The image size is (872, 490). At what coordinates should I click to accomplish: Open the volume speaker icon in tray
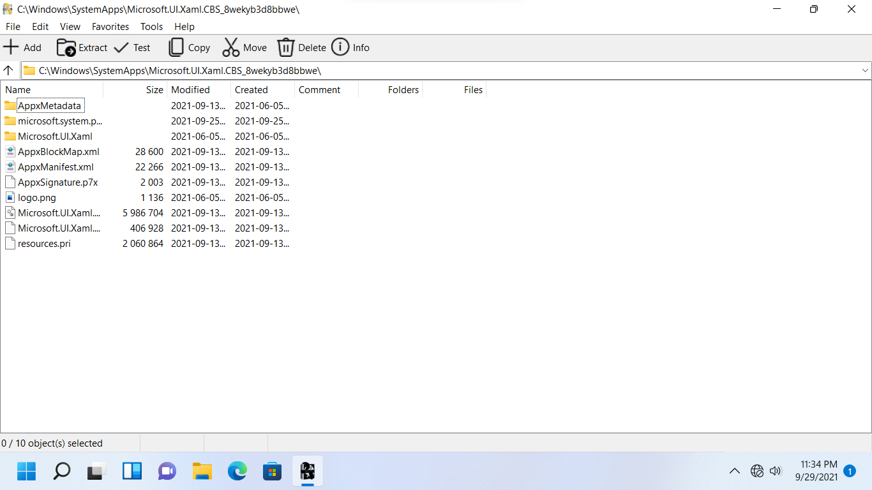776,471
